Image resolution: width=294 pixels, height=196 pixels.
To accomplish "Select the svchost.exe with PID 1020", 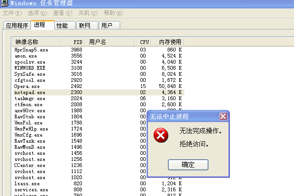I will (x=80, y=177).
